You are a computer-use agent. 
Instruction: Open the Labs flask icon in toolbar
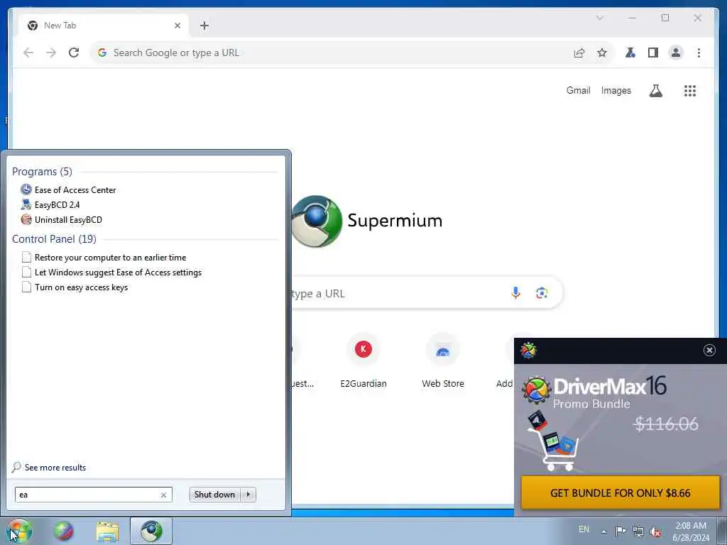[x=630, y=53]
